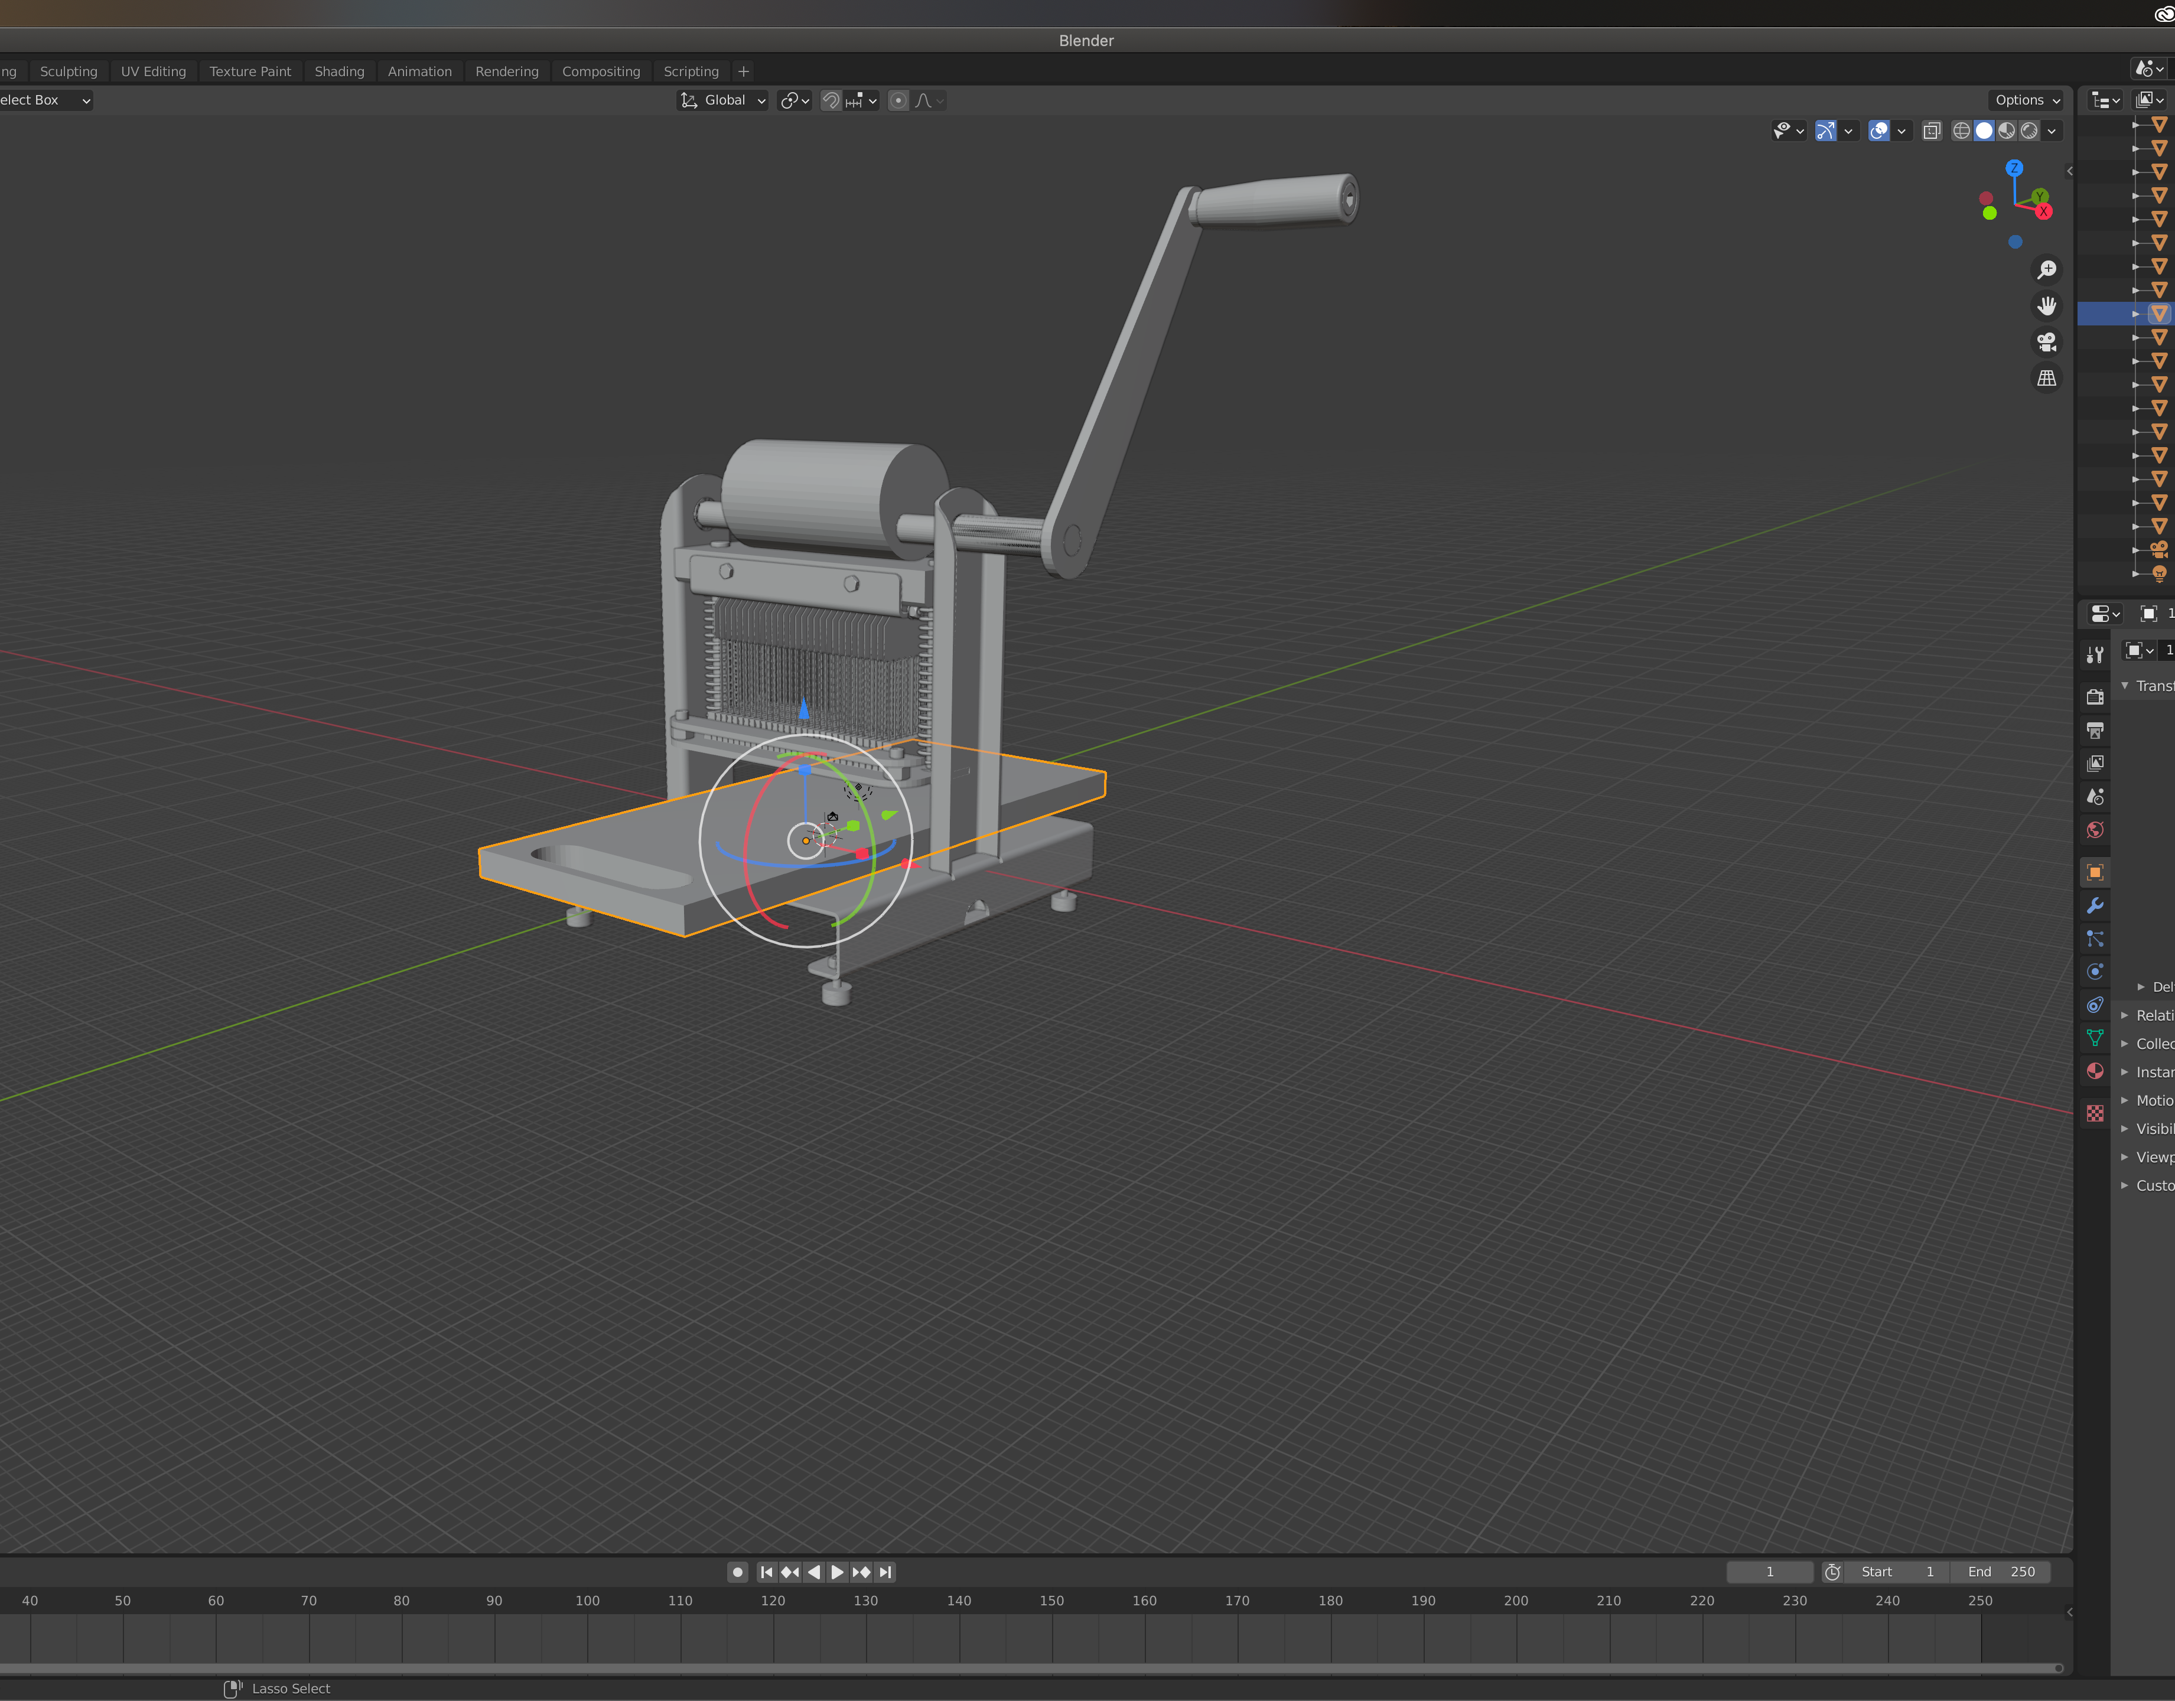The image size is (2175, 1701).
Task: Switch to the Texture Paint workspace tab
Action: (250, 71)
